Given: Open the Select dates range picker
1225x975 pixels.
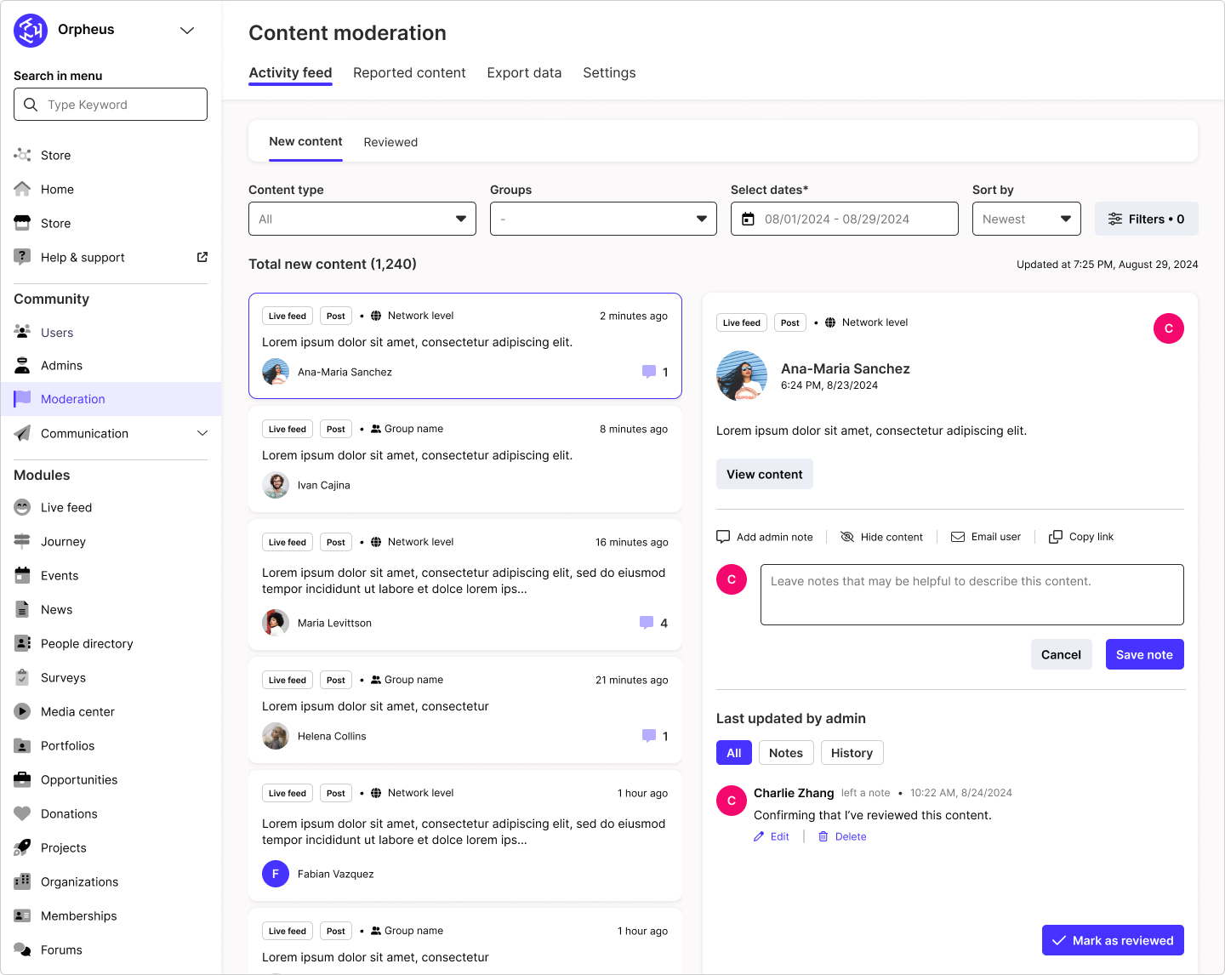Looking at the screenshot, I should click(844, 219).
